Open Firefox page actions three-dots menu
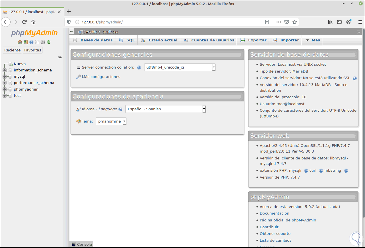The height and width of the screenshot is (248, 365). [x=279, y=22]
